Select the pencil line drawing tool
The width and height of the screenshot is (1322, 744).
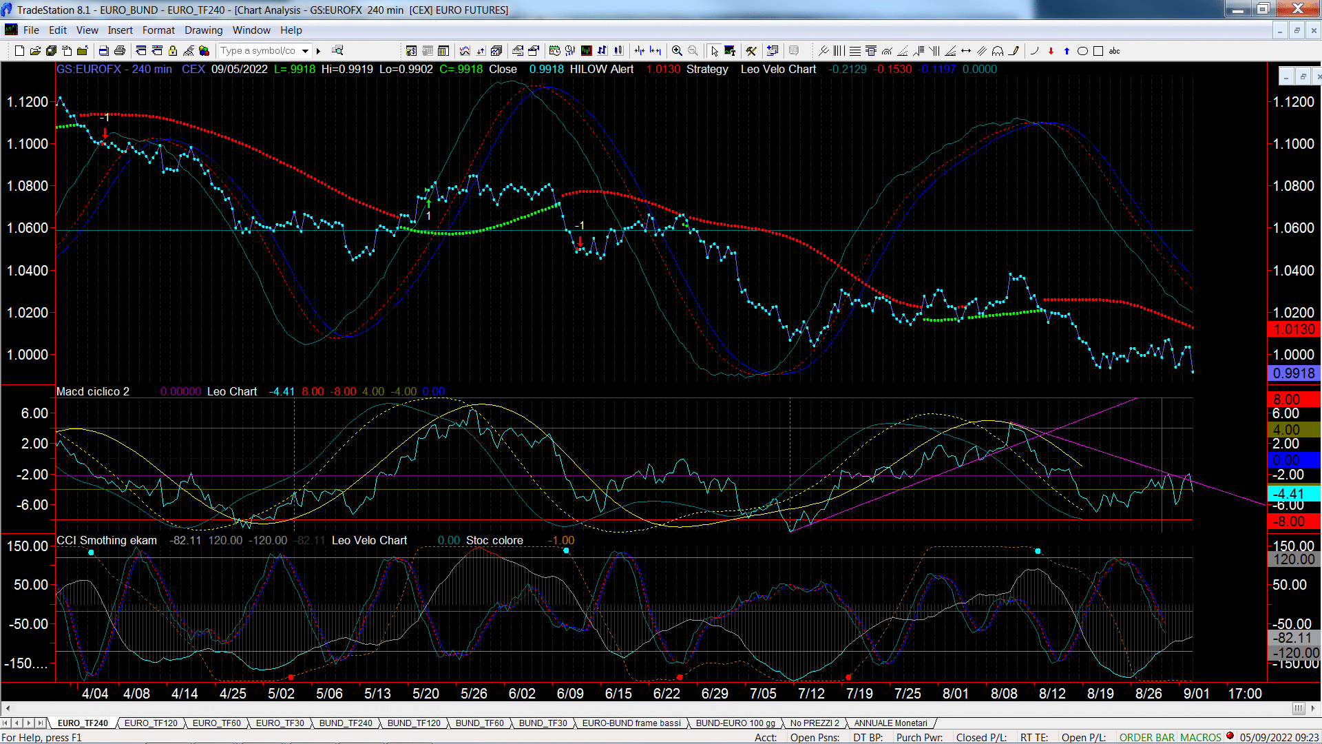[1014, 50]
